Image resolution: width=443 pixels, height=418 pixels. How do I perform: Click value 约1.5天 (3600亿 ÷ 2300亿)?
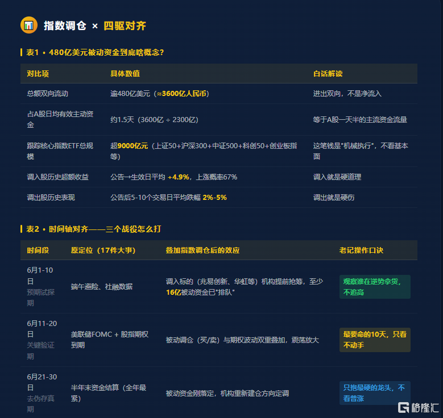pyautogui.click(x=154, y=120)
